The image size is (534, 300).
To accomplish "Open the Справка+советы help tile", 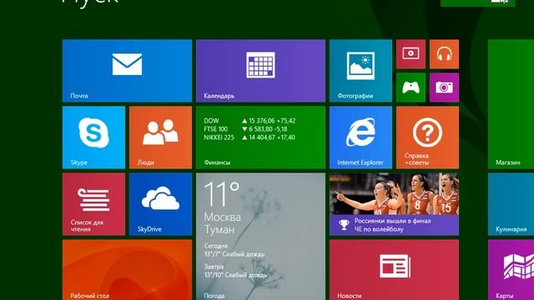I will tap(427, 137).
